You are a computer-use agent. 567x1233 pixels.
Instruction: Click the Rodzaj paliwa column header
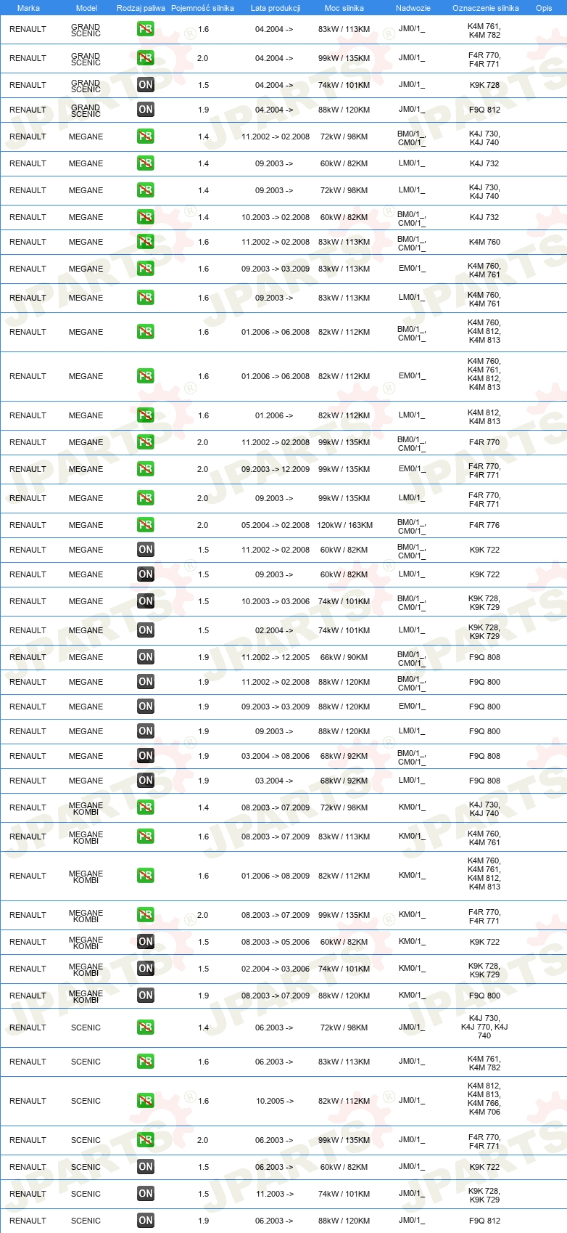(141, 8)
